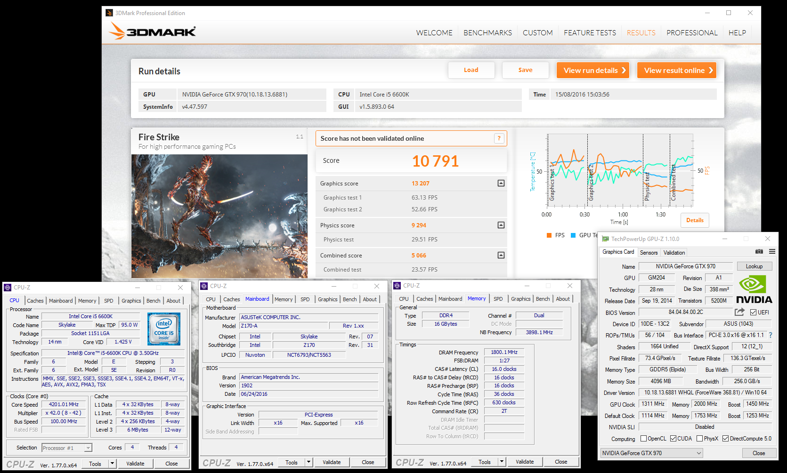Click the GPU-Z screenshot camera icon
787x473 pixels.
click(x=759, y=252)
